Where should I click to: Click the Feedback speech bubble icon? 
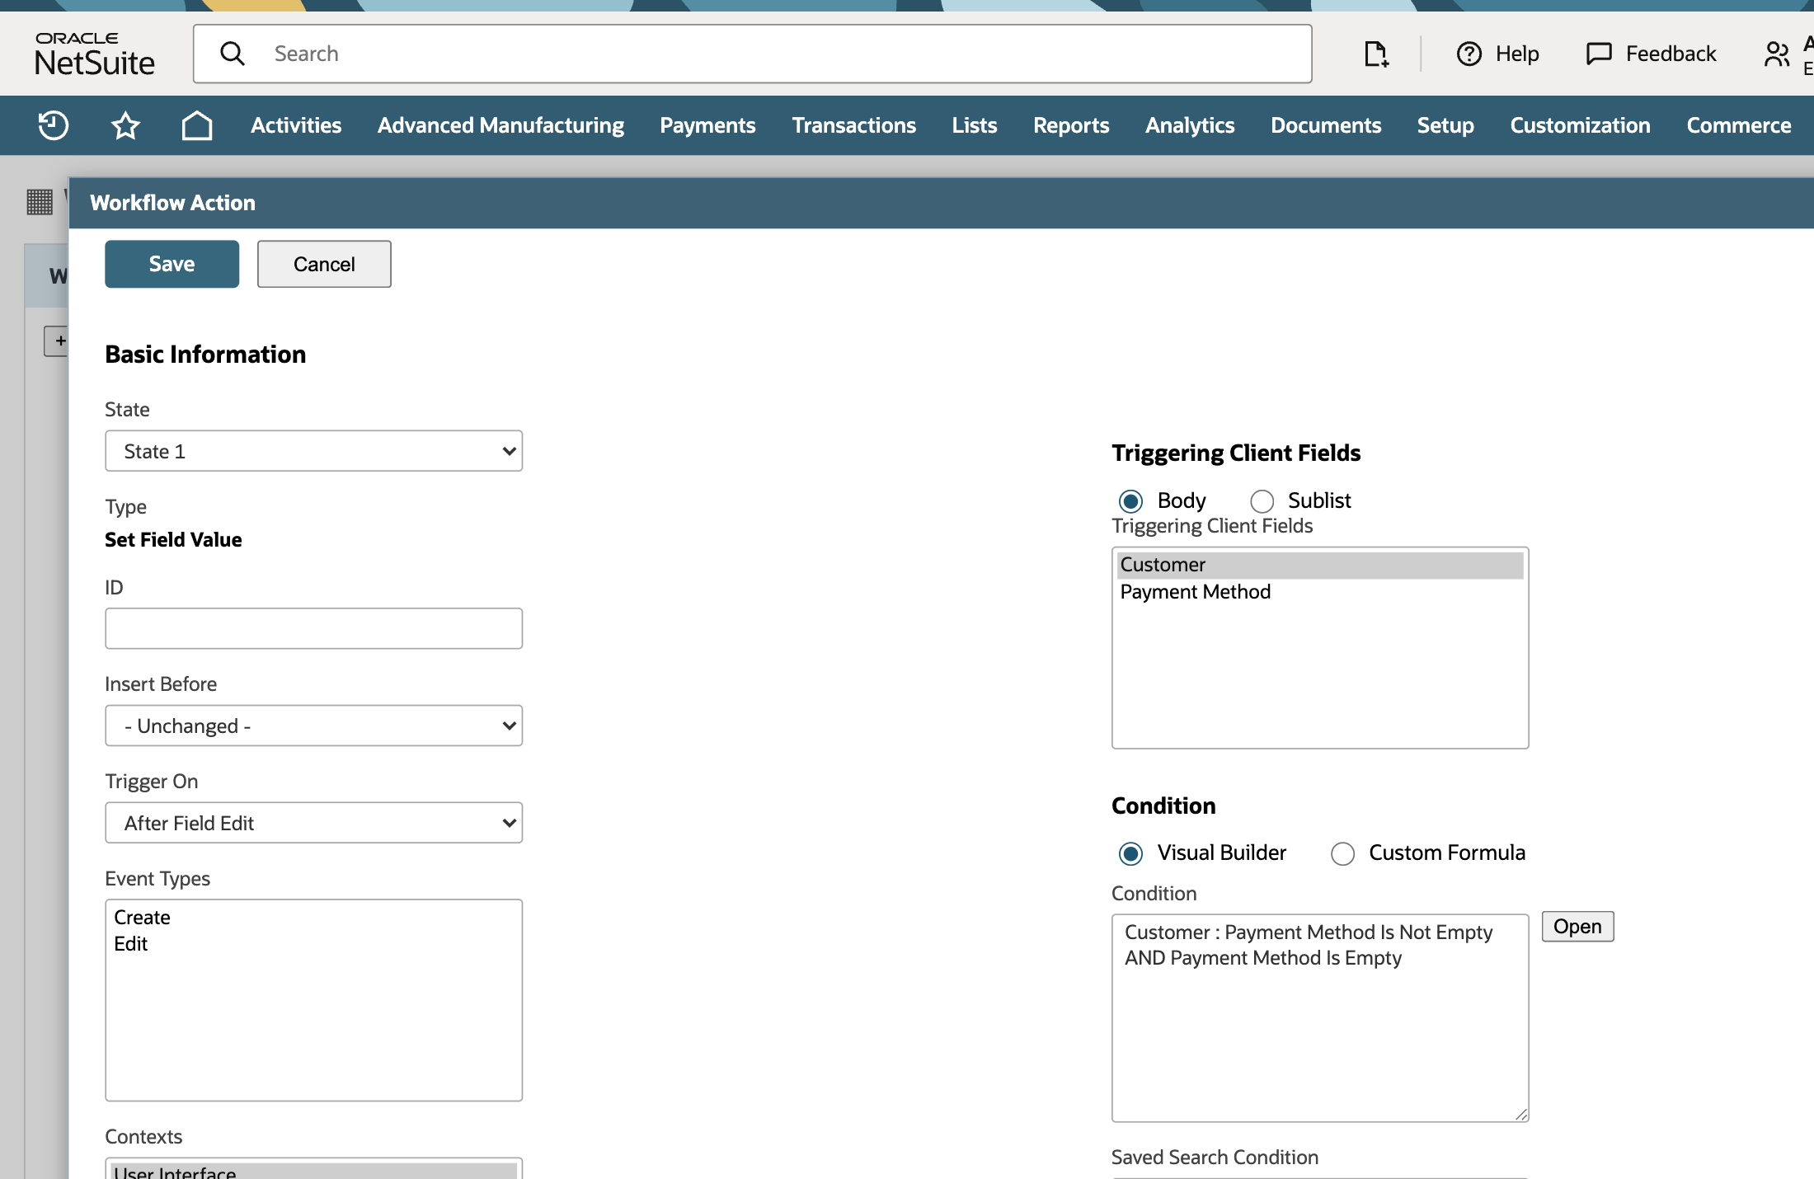click(x=1599, y=54)
